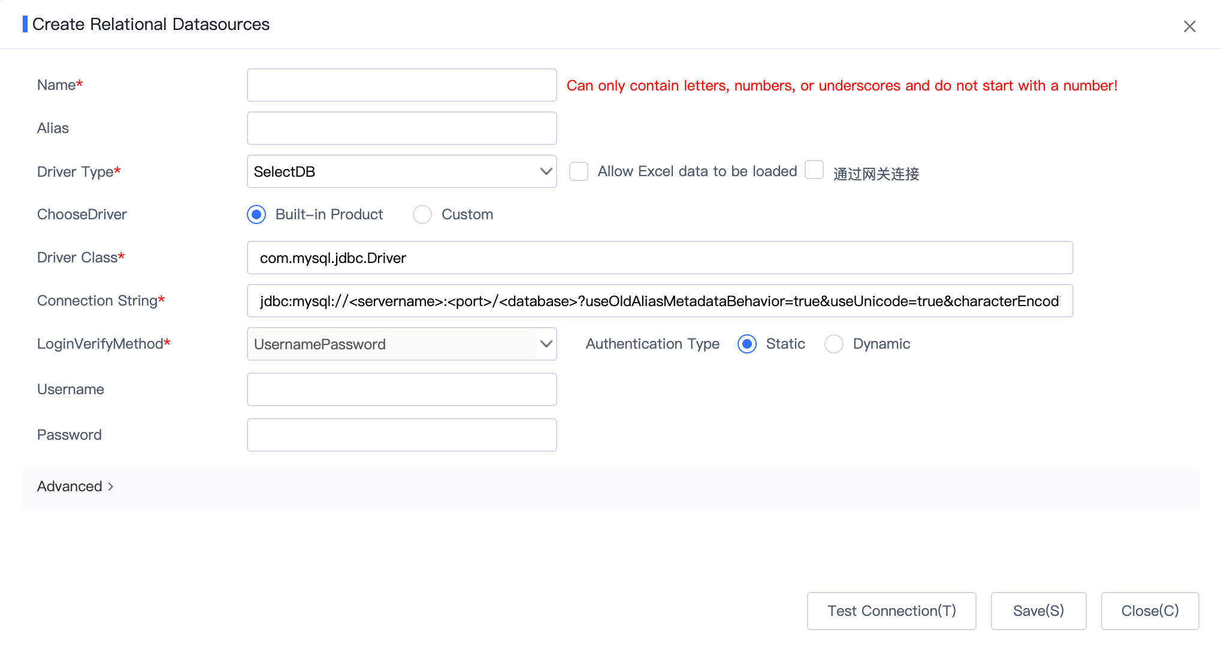Viewport: 1221px width, 647px height.
Task: Click inside the Name input field
Action: [x=401, y=84]
